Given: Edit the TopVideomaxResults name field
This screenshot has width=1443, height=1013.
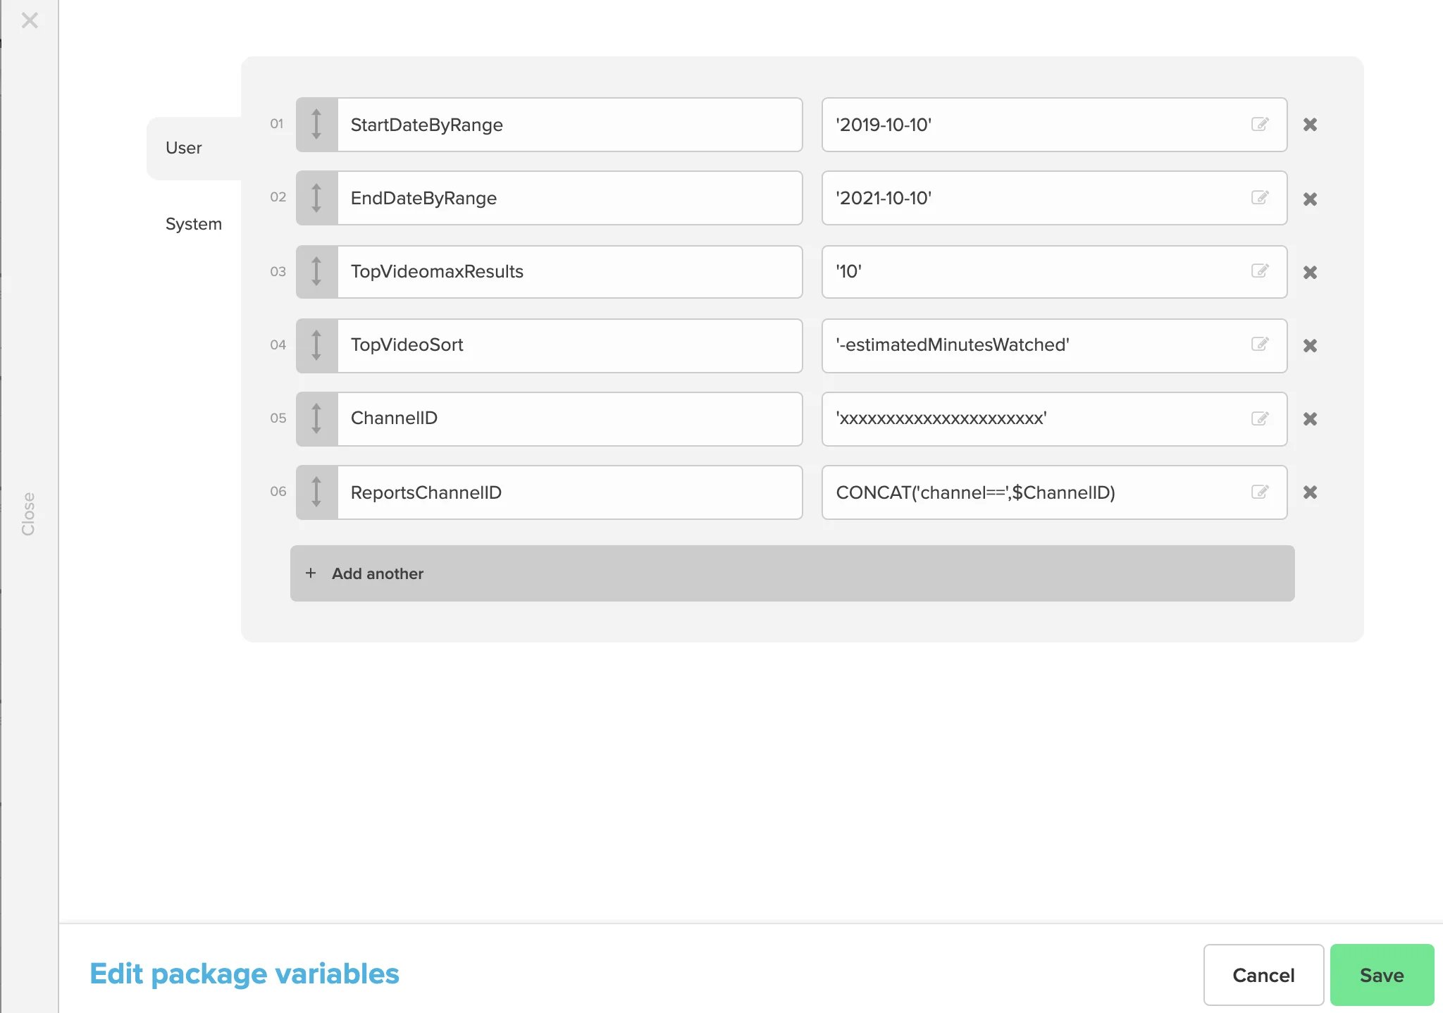Looking at the screenshot, I should coord(570,272).
